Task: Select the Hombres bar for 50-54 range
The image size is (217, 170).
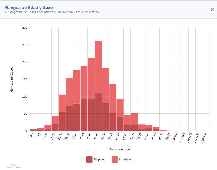Action: 105,85
